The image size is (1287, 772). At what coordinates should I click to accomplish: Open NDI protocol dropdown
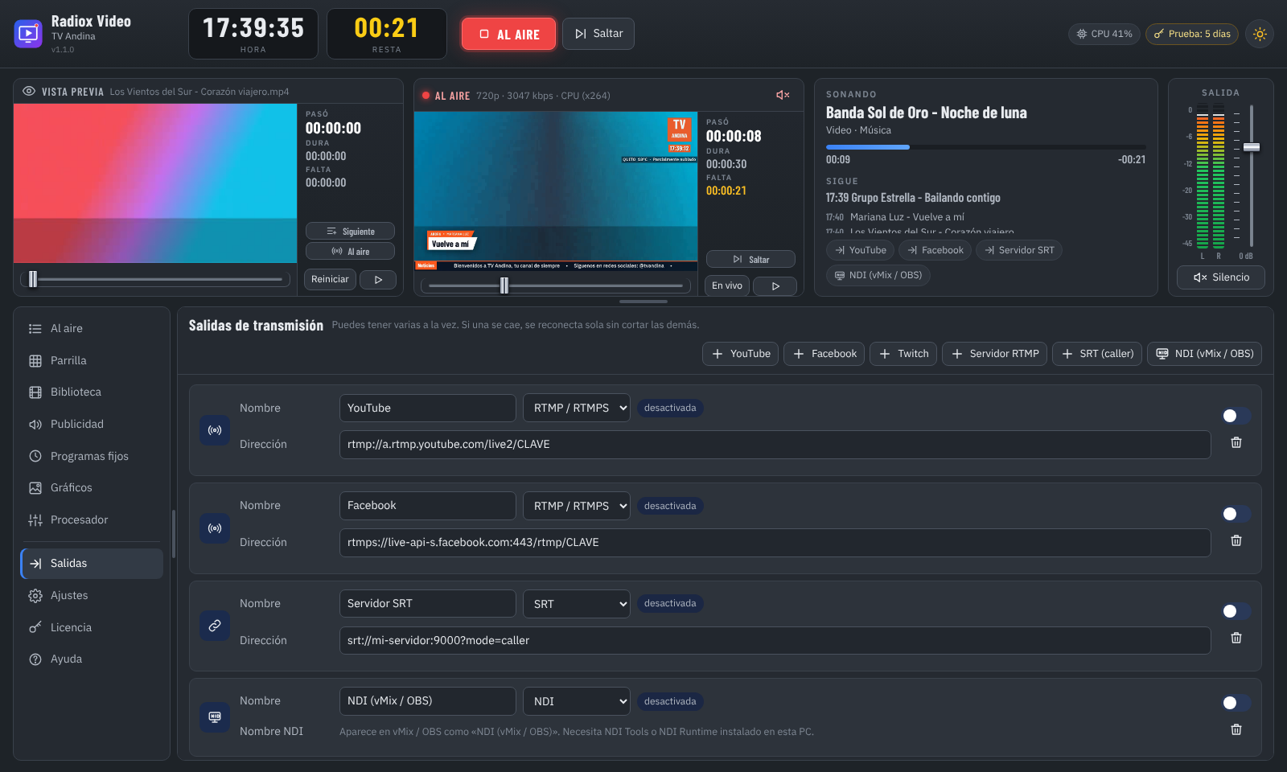point(577,701)
